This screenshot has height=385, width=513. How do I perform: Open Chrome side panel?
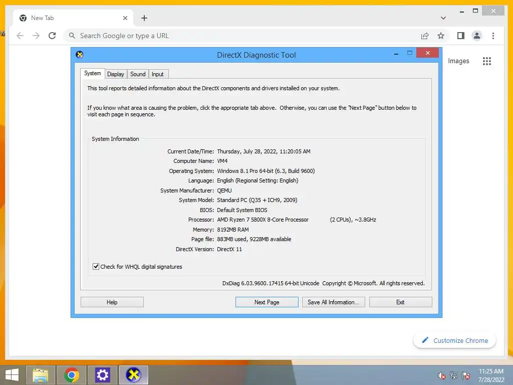coord(461,36)
